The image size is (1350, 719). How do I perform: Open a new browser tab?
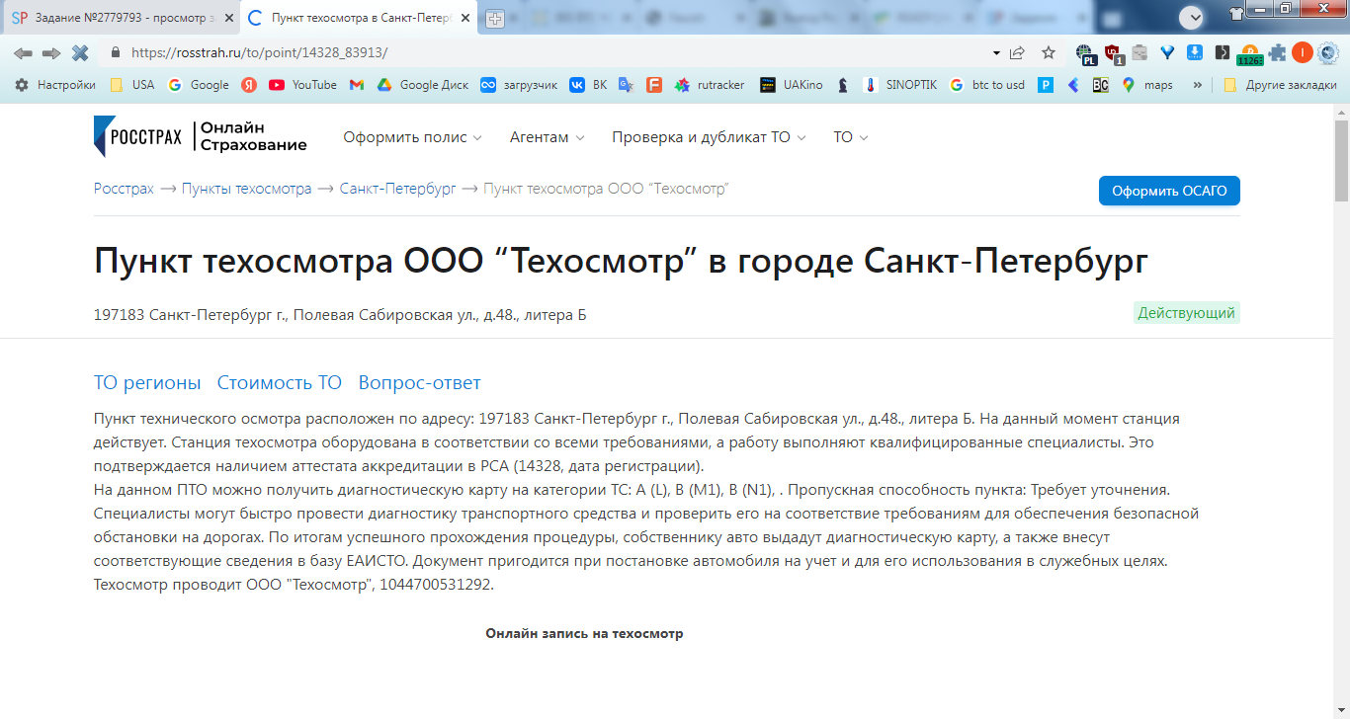[x=495, y=19]
